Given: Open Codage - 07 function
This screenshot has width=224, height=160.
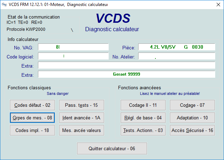Looking at the screenshot, I should (x=192, y=105).
